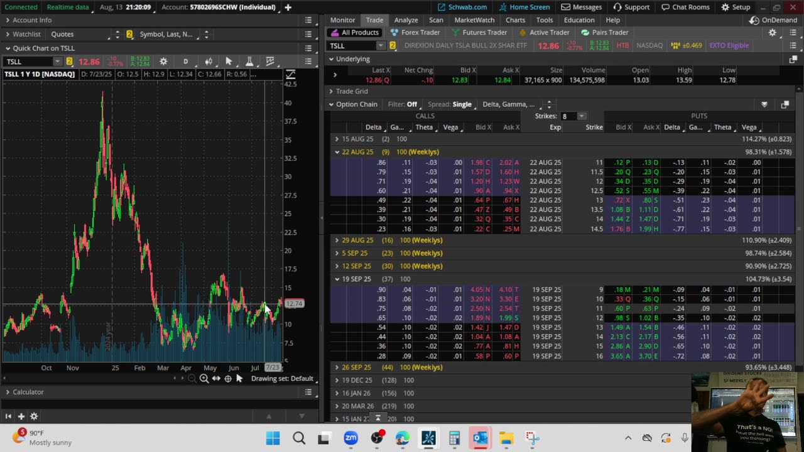The width and height of the screenshot is (804, 452).
Task: Open the Trade tab settings gear
Action: [773, 33]
